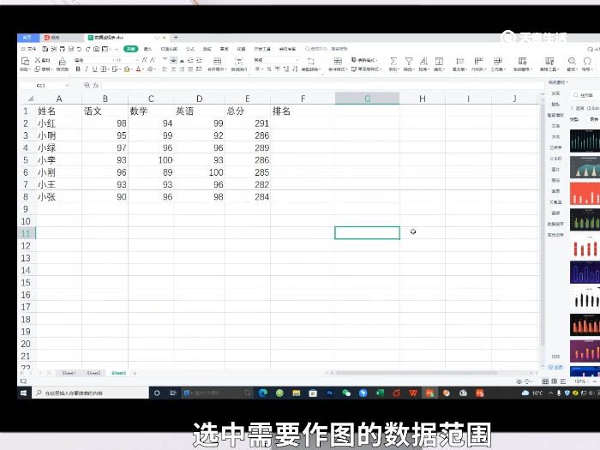Click cell A5 containing 小李
Screen dimensions: 600x450
point(58,160)
